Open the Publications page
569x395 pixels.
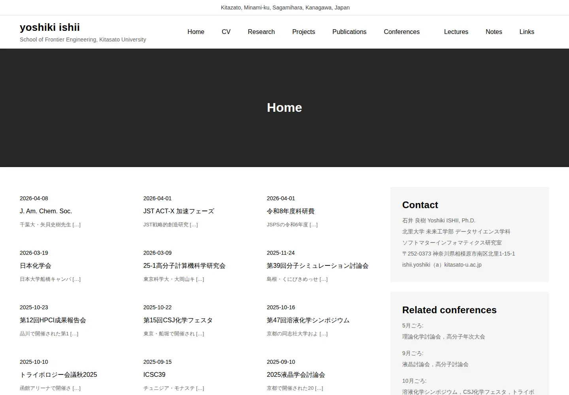coord(349,32)
